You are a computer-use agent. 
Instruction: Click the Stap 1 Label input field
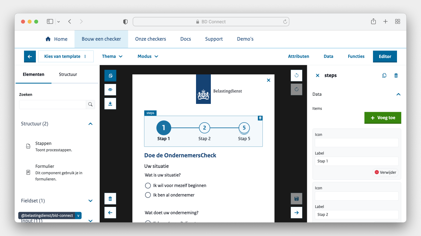pyautogui.click(x=357, y=161)
